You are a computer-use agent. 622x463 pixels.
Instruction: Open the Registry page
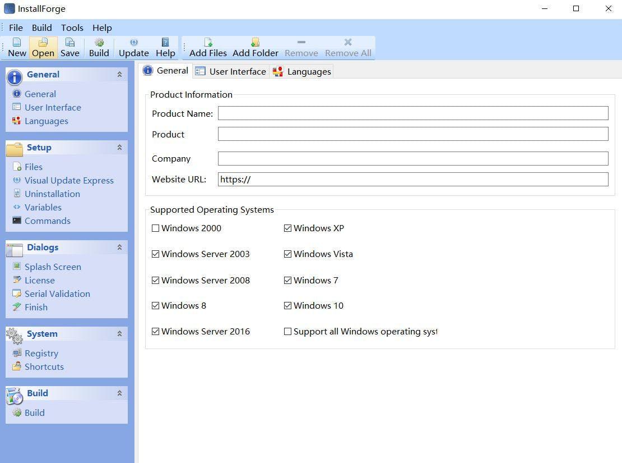41,354
